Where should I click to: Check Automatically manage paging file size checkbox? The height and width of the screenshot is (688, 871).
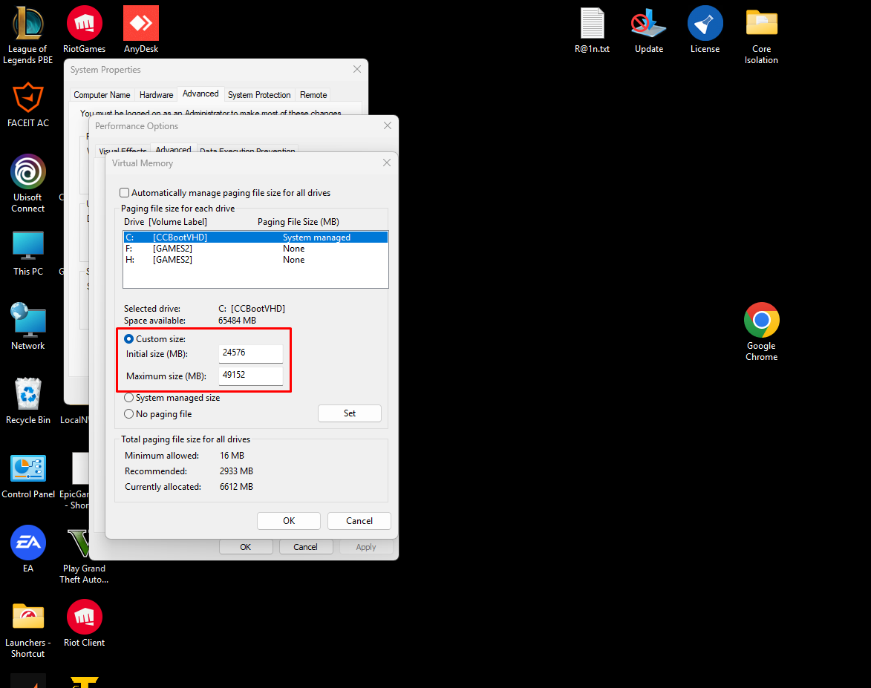(x=125, y=193)
